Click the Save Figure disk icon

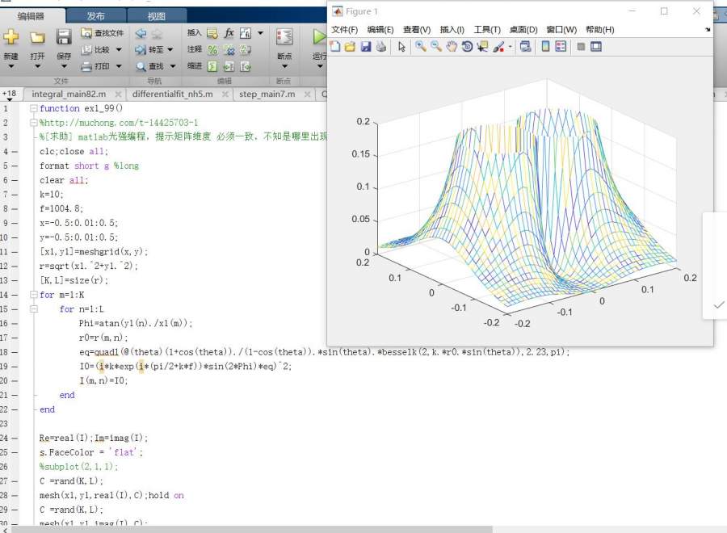pyautogui.click(x=365, y=47)
